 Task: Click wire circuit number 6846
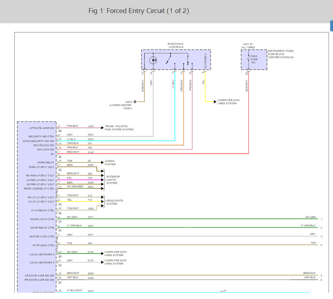tap(91, 187)
